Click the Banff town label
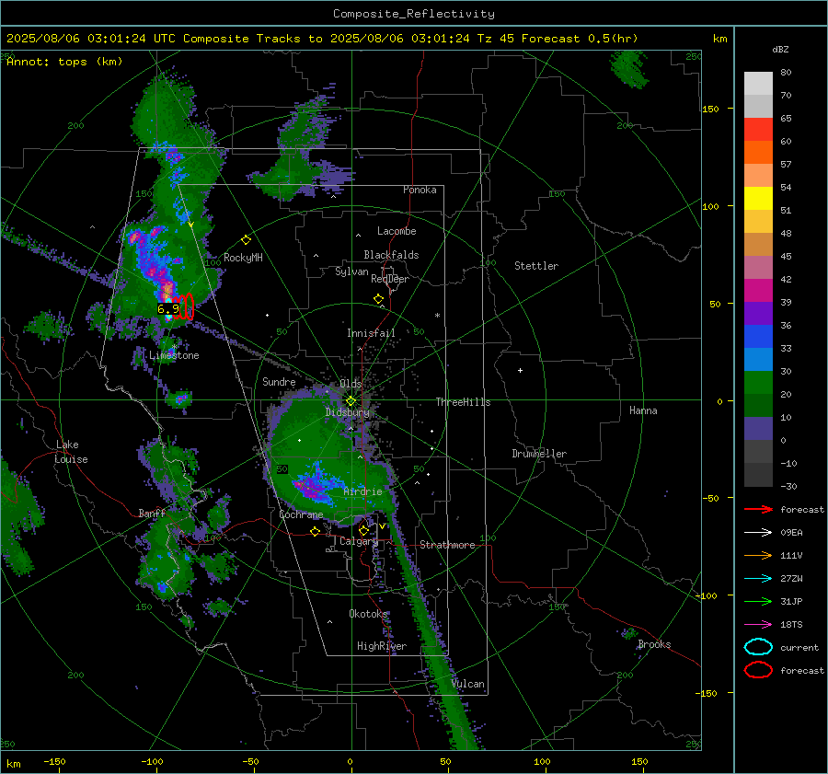The width and height of the screenshot is (828, 774). (x=152, y=513)
